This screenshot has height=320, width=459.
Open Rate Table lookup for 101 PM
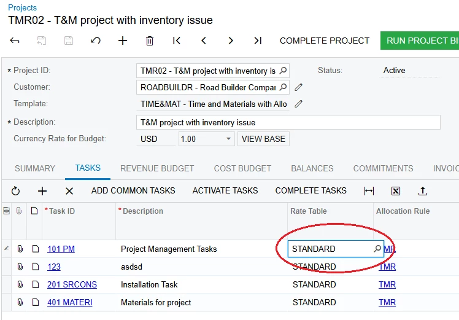(377, 249)
